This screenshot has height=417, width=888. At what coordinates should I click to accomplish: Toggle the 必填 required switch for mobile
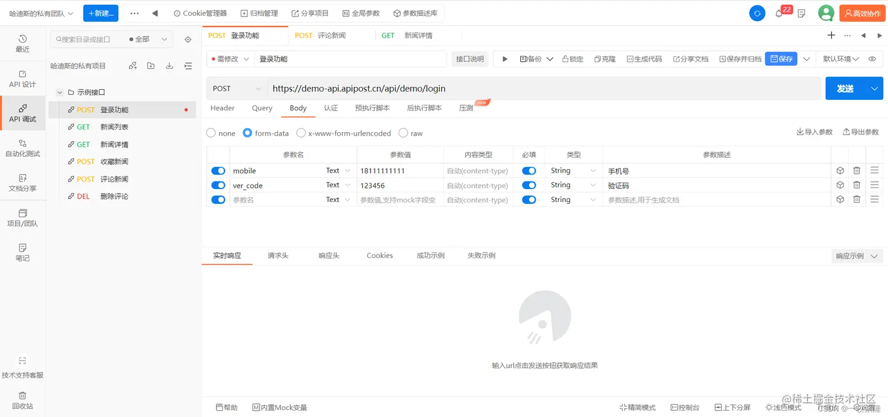point(529,170)
